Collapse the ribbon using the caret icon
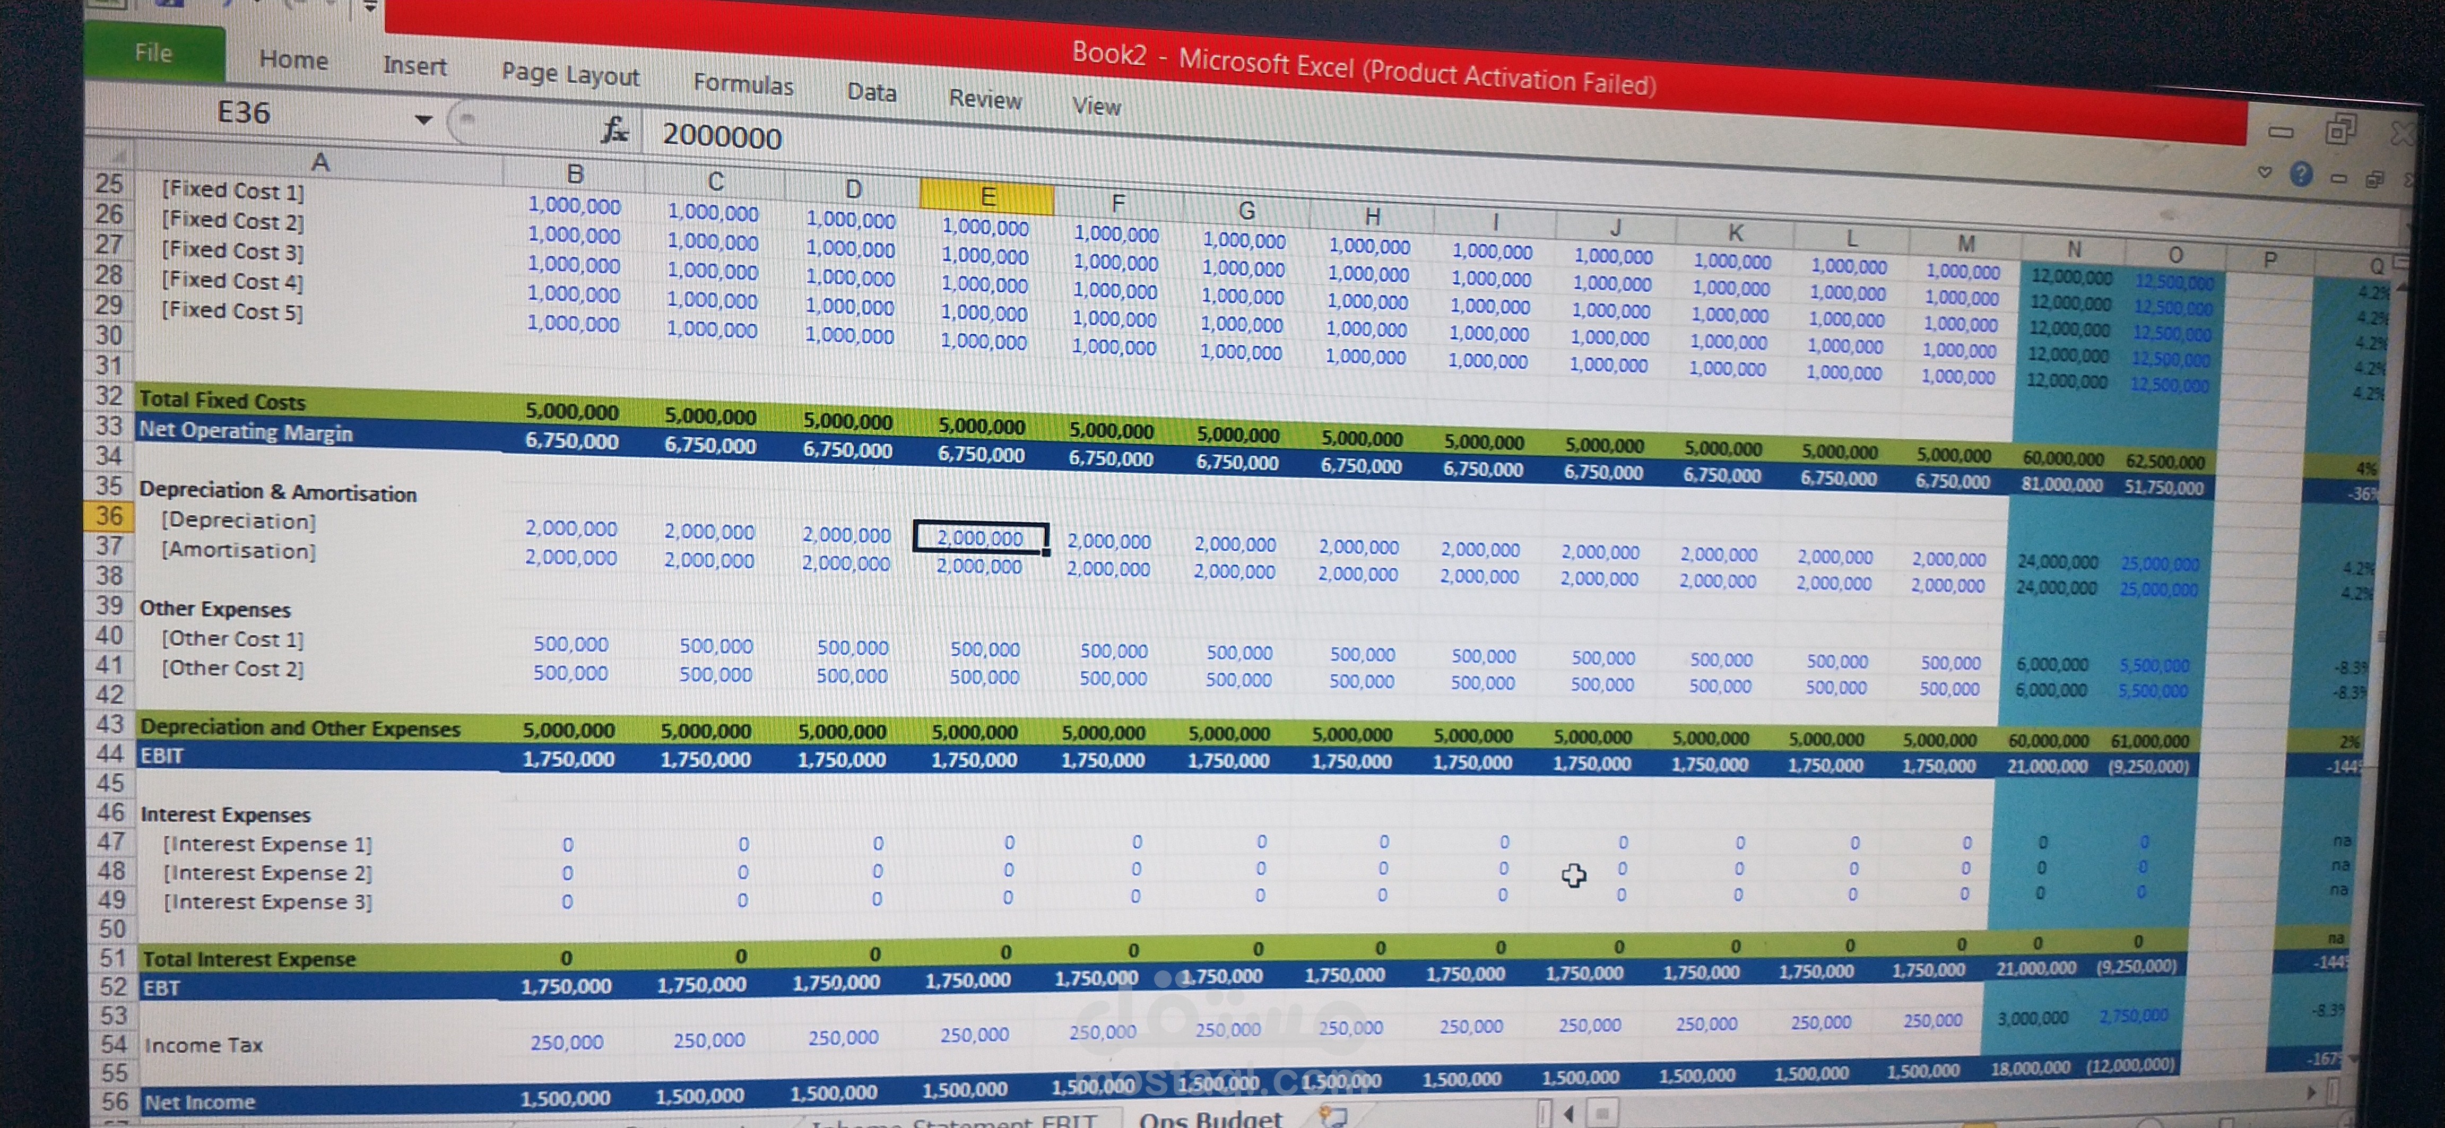This screenshot has width=2445, height=1128. click(2265, 172)
